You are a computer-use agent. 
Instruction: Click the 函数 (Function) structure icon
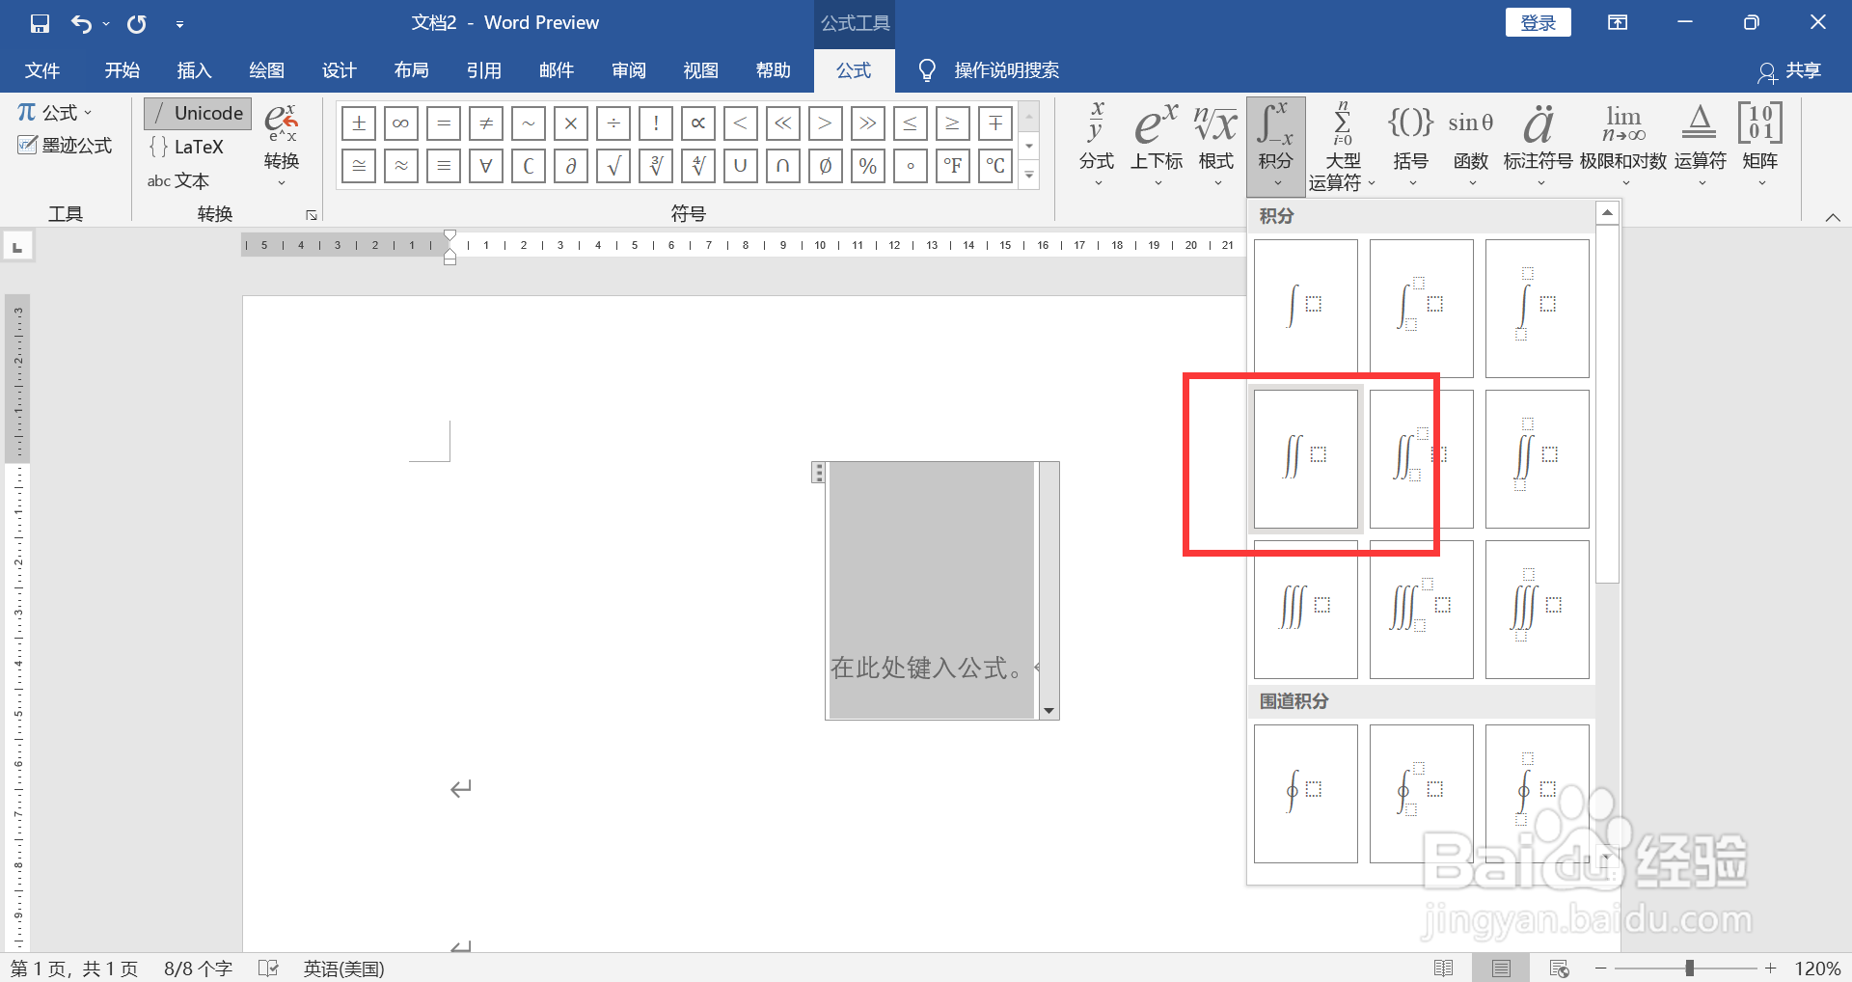tap(1470, 140)
